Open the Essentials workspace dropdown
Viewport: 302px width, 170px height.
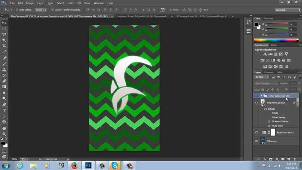287,10
